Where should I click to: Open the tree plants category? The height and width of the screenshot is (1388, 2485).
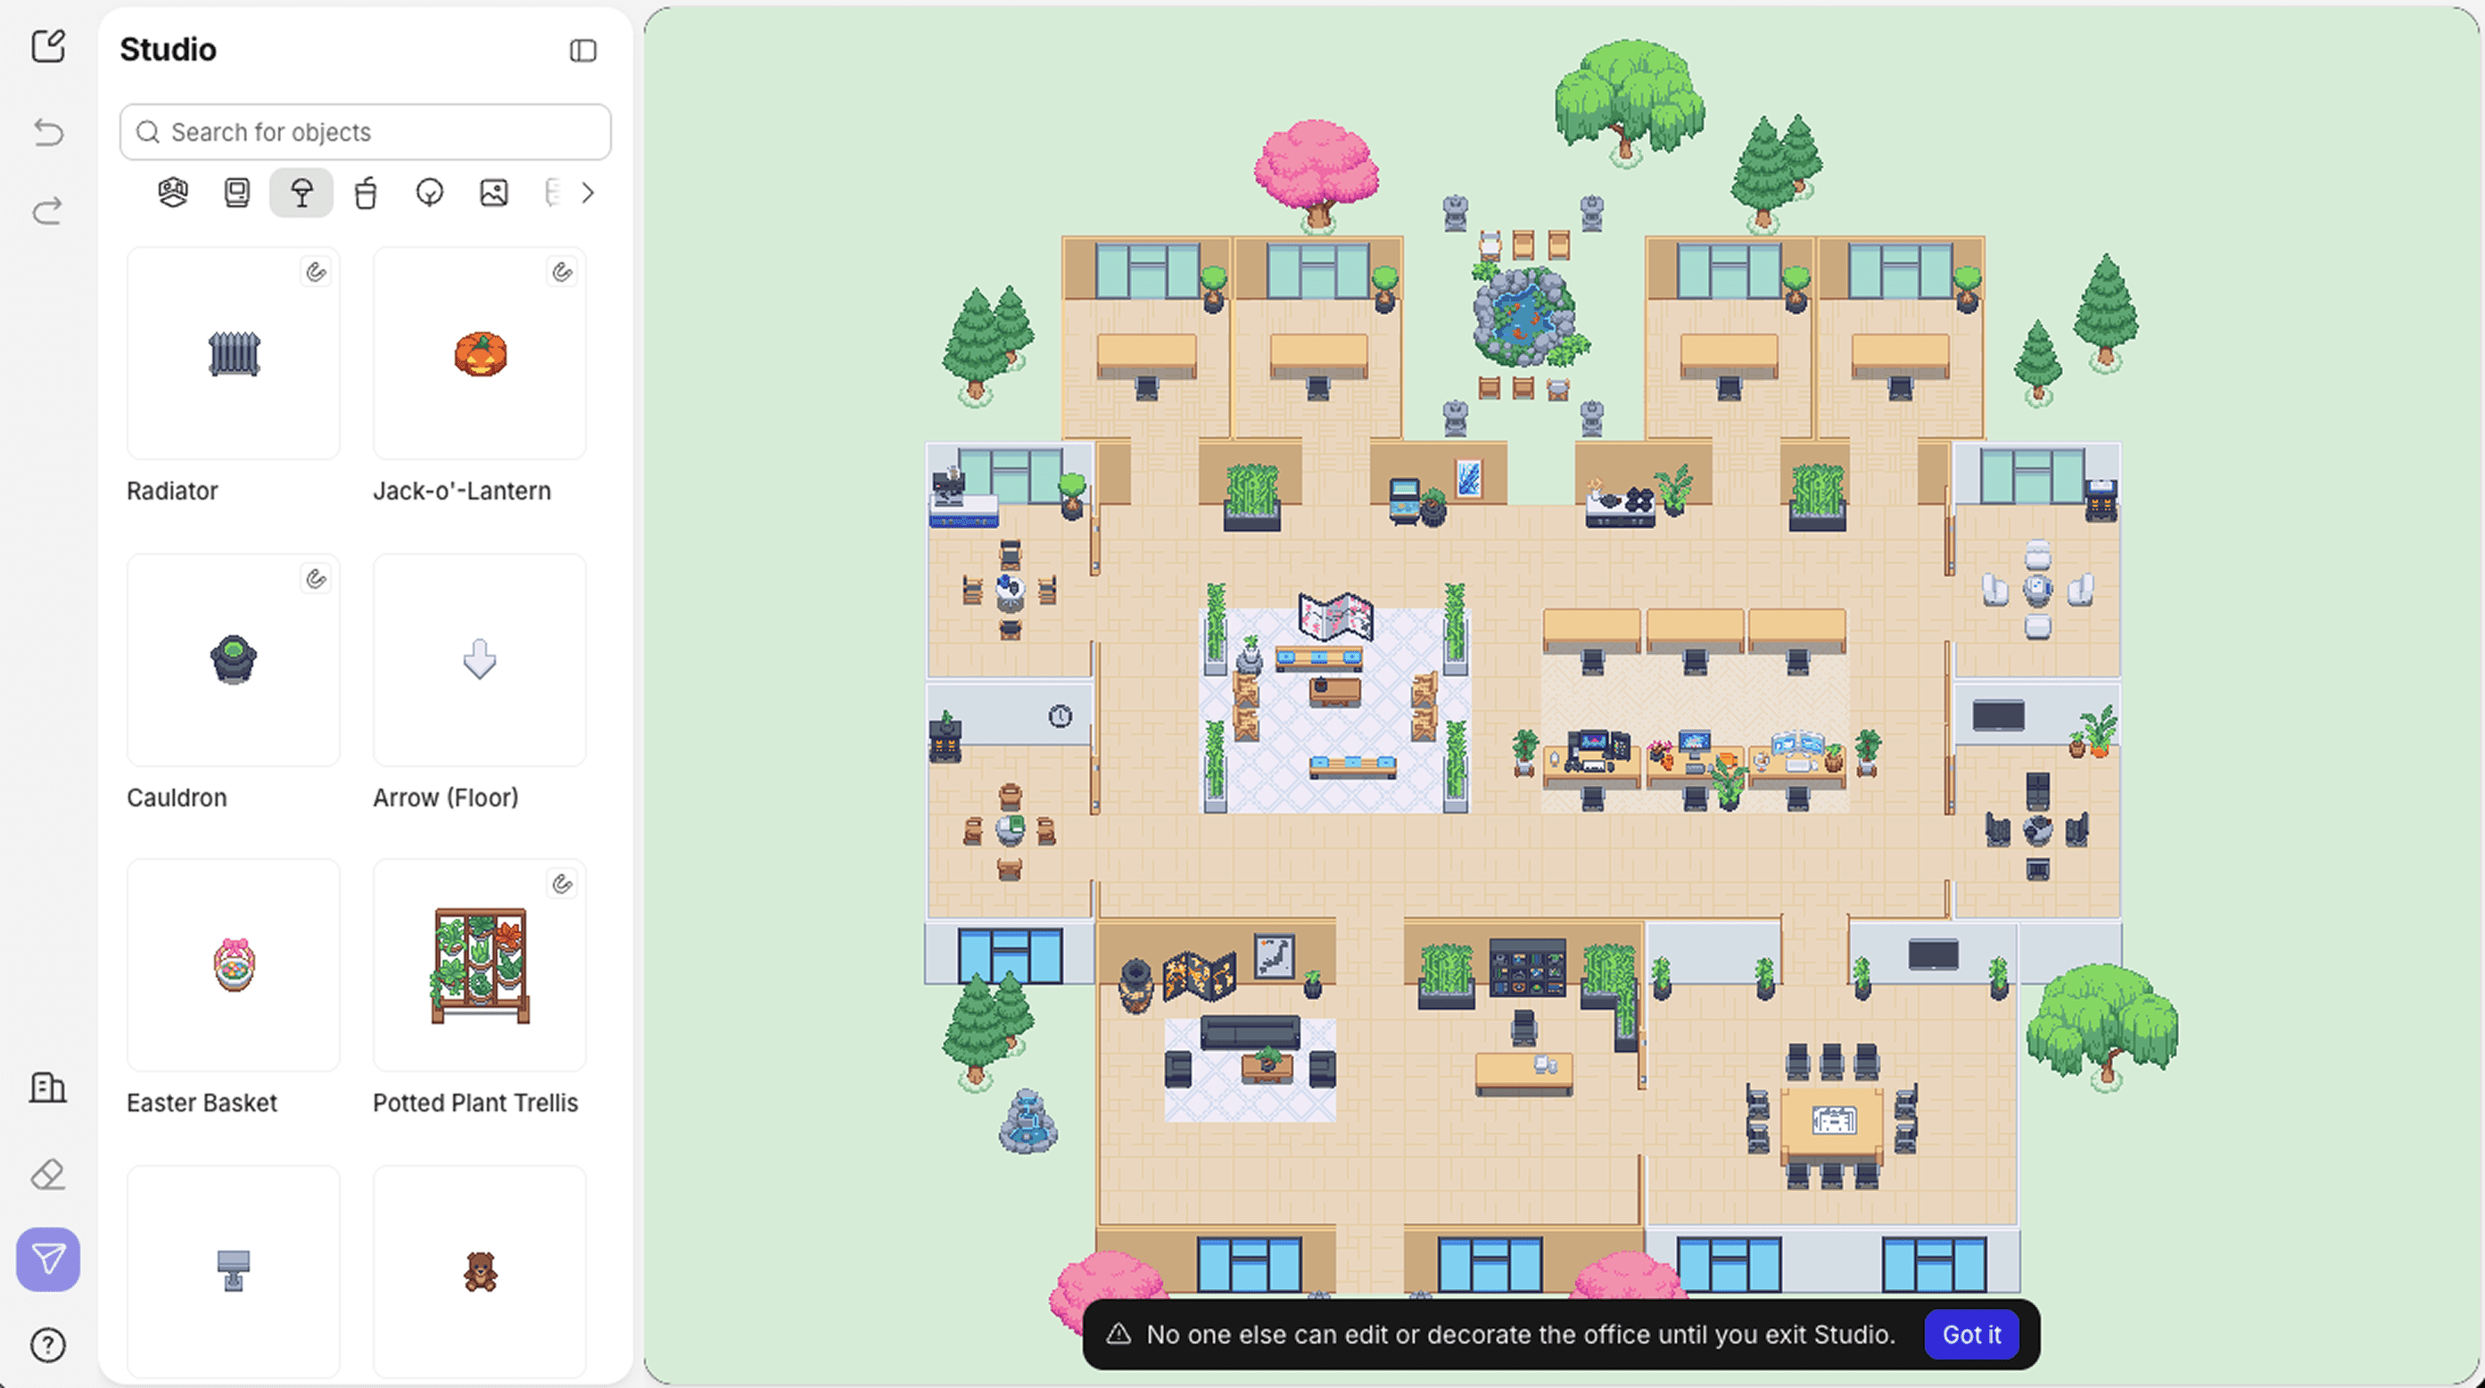pos(429,193)
